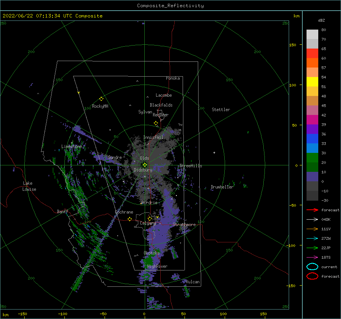Screen dimensions: 341x319
Task: Pick the purple 39 dBZ color swatch
Action: click(x=312, y=129)
